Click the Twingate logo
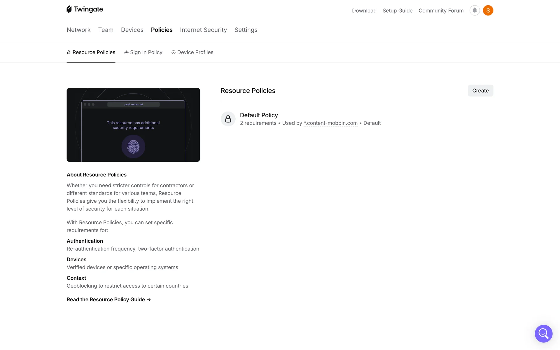 point(85,9)
